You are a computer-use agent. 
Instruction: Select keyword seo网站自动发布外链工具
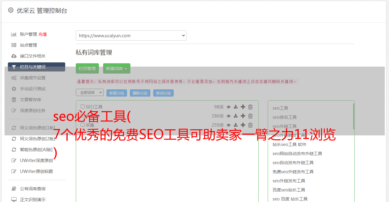click(297, 154)
